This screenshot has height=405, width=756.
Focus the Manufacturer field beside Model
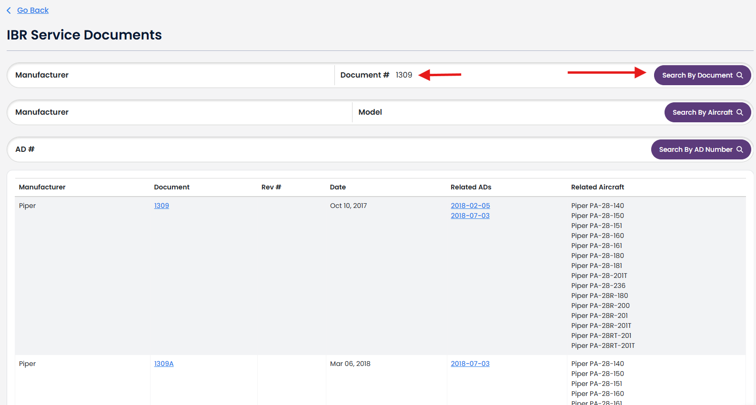(181, 112)
